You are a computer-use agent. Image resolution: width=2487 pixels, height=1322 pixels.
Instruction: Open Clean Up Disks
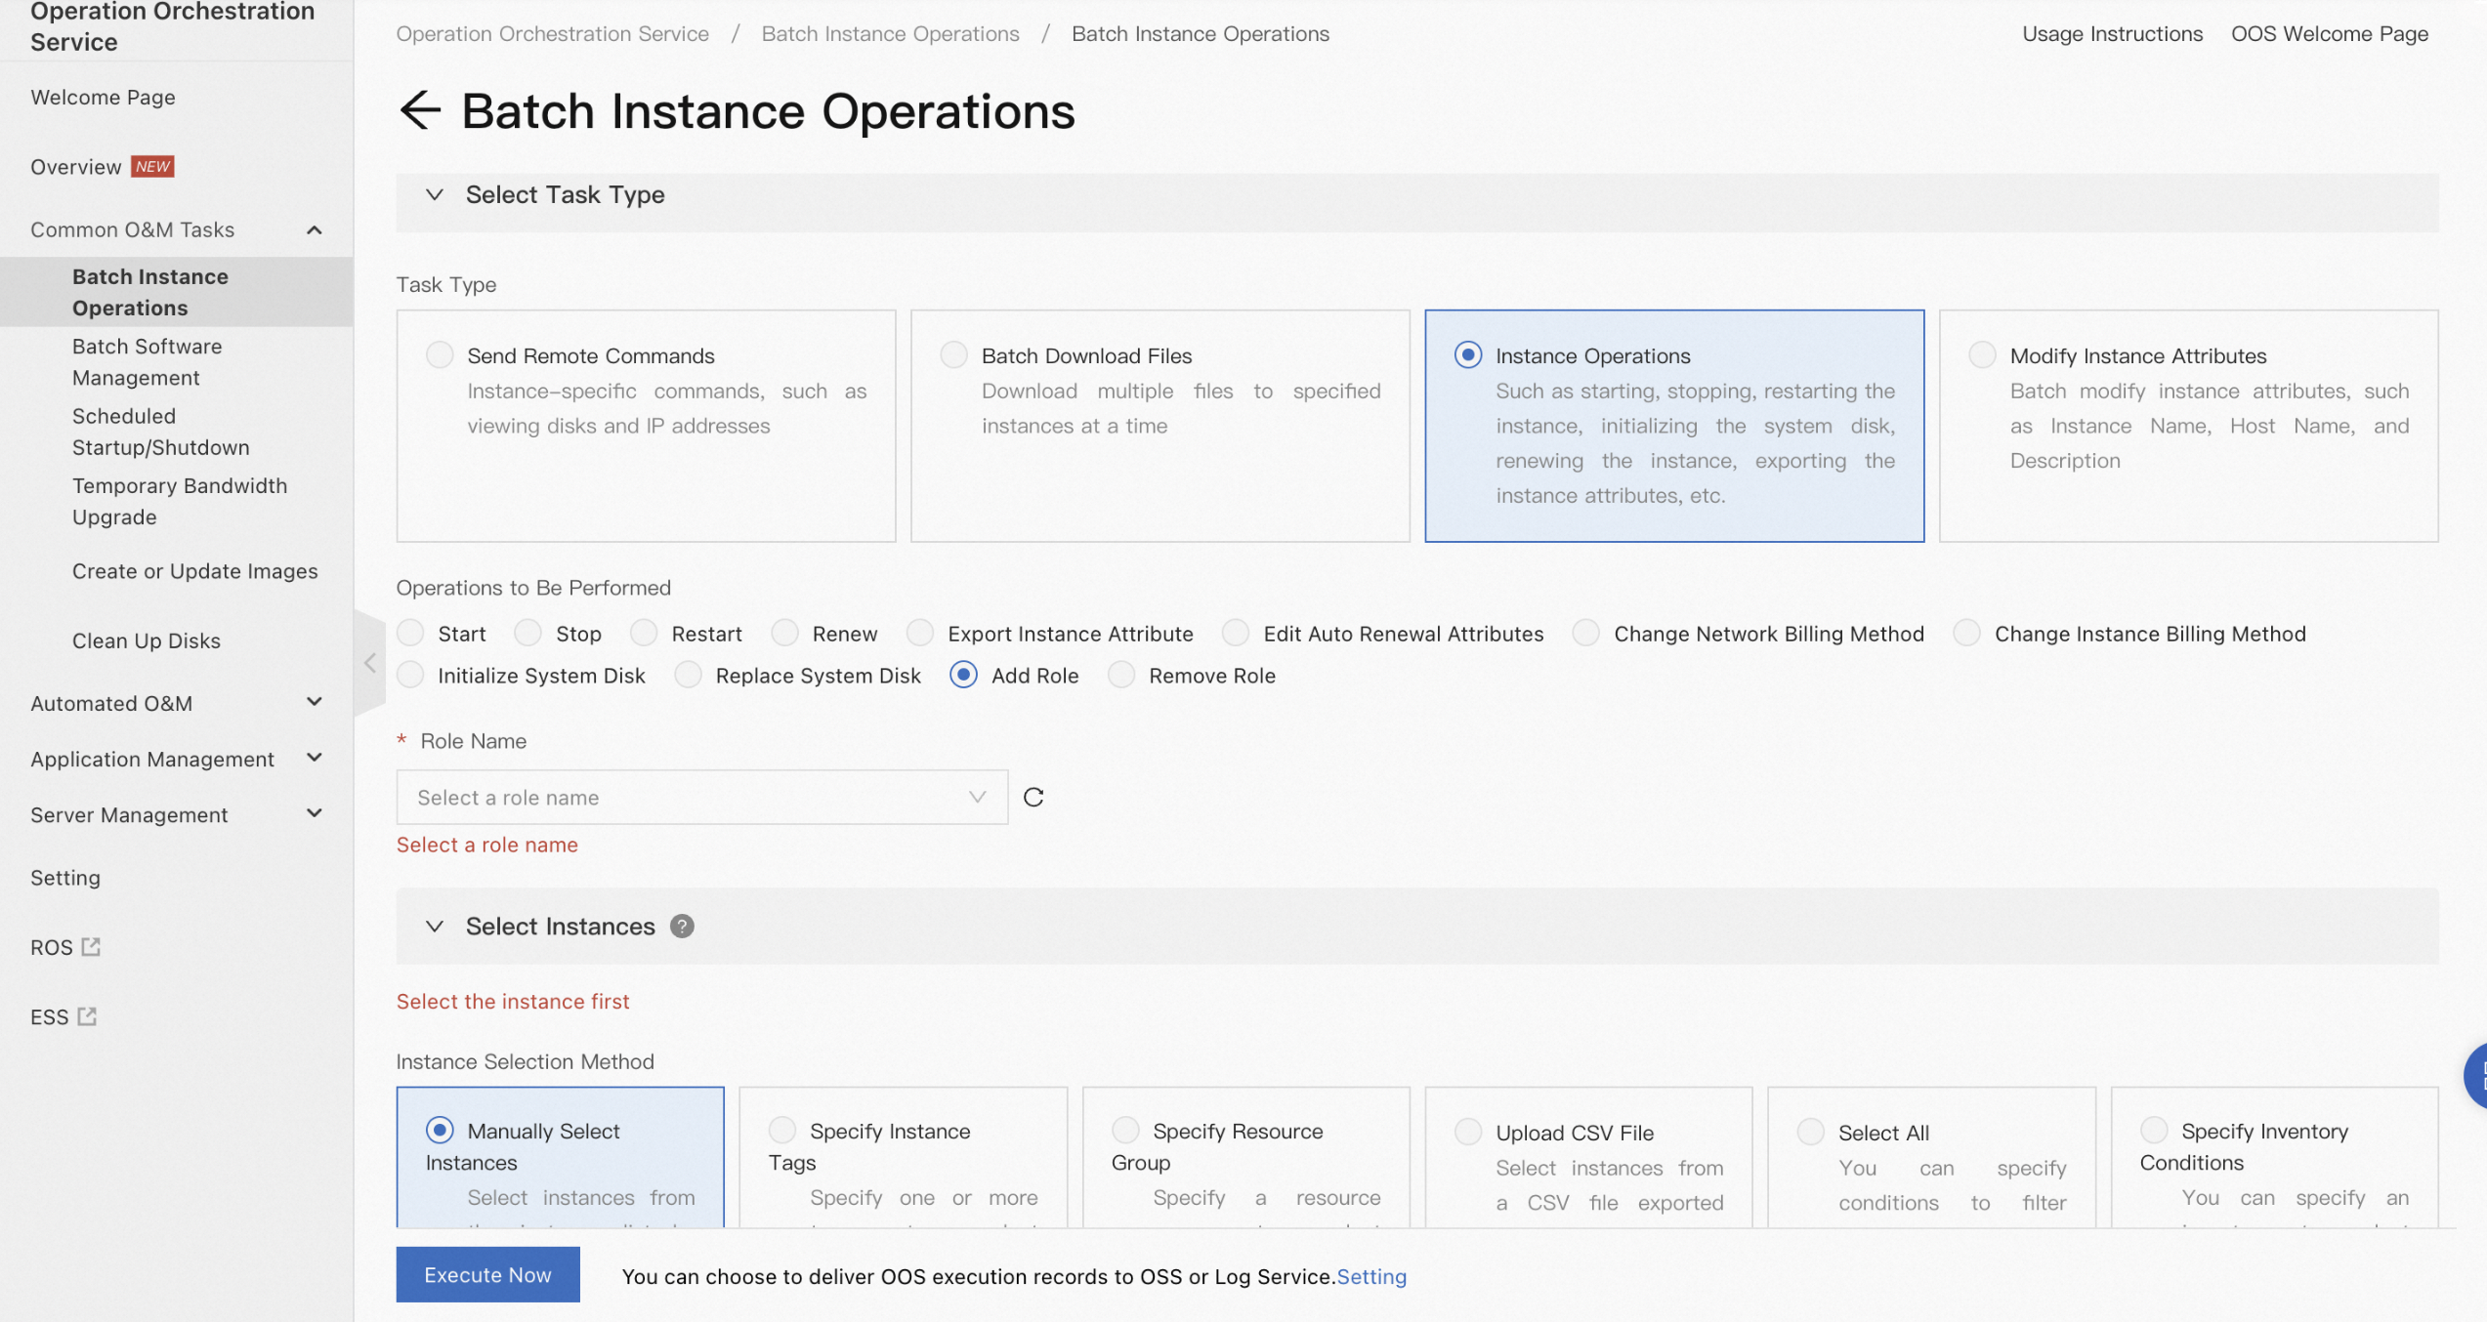pos(147,640)
